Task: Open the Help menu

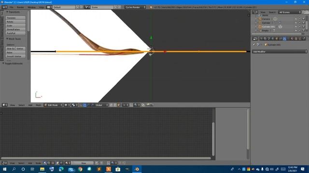Action: pyautogui.click(x=42, y=7)
